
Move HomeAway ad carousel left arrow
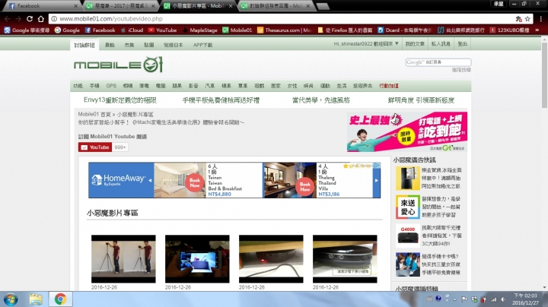(150, 180)
